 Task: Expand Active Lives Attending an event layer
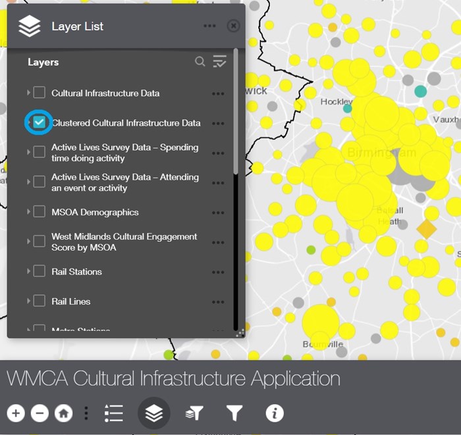coord(28,182)
